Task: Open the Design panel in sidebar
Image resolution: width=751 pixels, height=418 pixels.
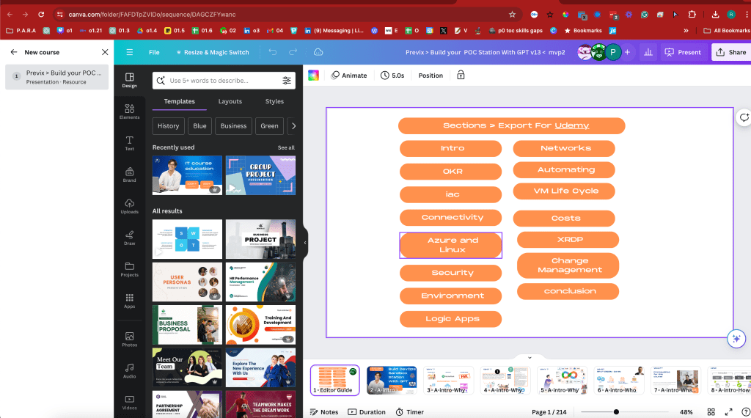Action: pos(129,80)
